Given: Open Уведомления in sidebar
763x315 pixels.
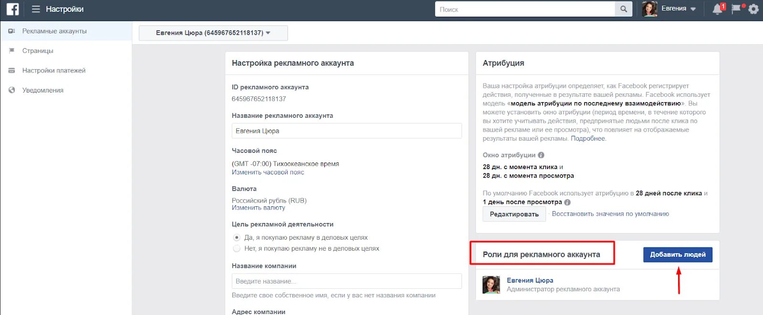Looking at the screenshot, I should (x=66, y=90).
